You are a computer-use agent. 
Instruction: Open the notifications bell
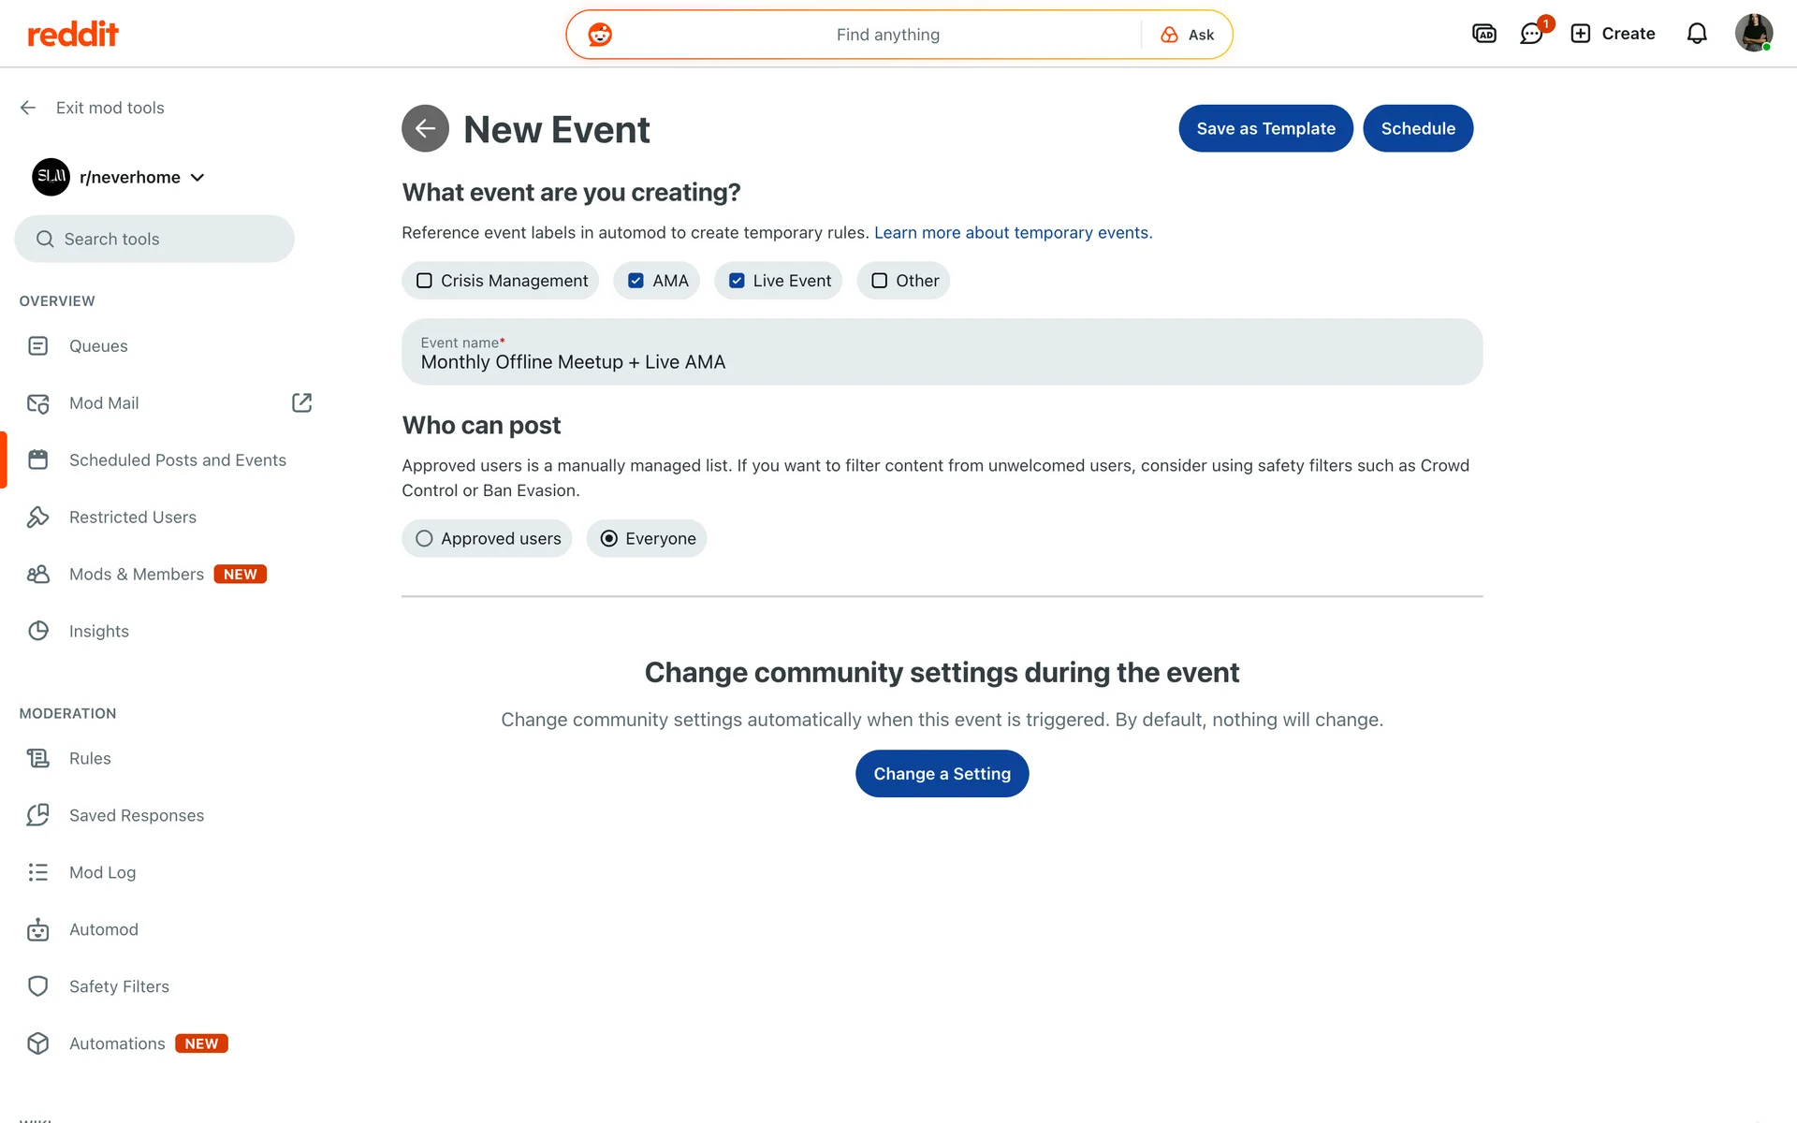point(1696,35)
